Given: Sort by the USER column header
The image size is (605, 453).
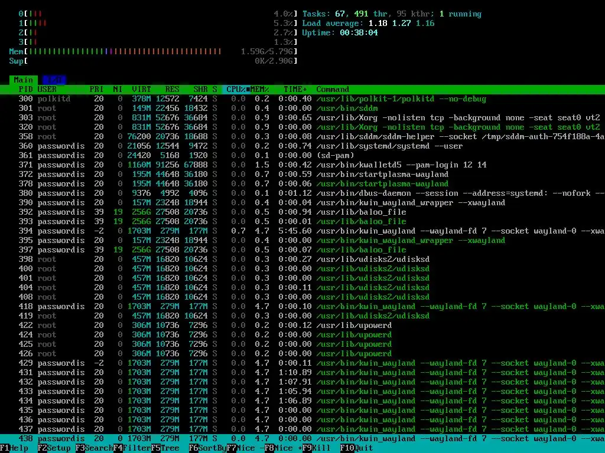Looking at the screenshot, I should tap(47, 90).
